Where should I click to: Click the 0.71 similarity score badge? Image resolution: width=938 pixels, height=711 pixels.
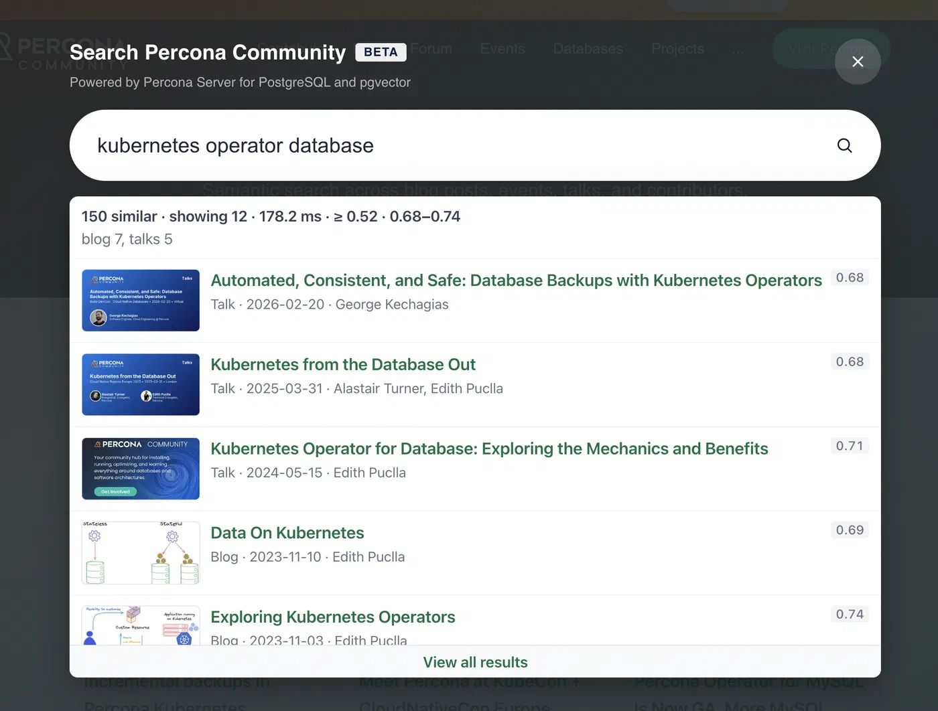point(850,446)
